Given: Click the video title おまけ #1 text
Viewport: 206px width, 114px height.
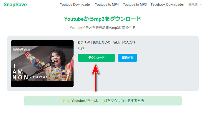Looking at the screenshot, I should pyautogui.click(x=106, y=42).
